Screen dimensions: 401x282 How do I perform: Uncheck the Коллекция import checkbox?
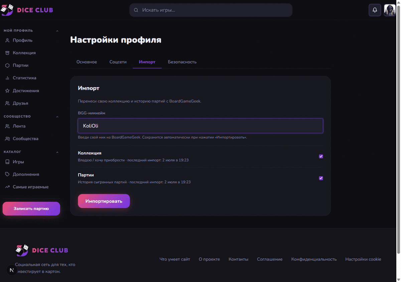tap(321, 156)
